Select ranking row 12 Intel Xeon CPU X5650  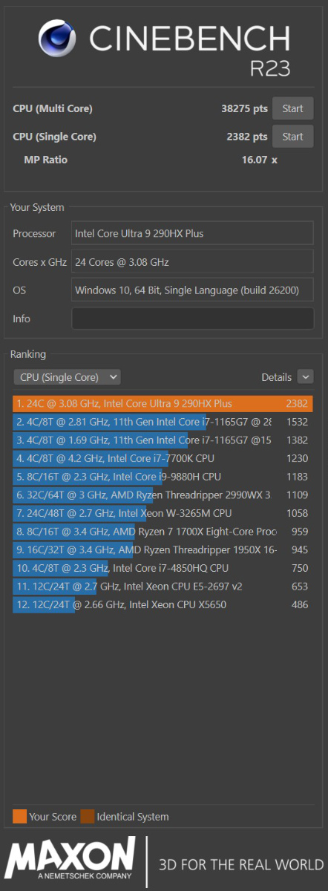[x=163, y=605]
